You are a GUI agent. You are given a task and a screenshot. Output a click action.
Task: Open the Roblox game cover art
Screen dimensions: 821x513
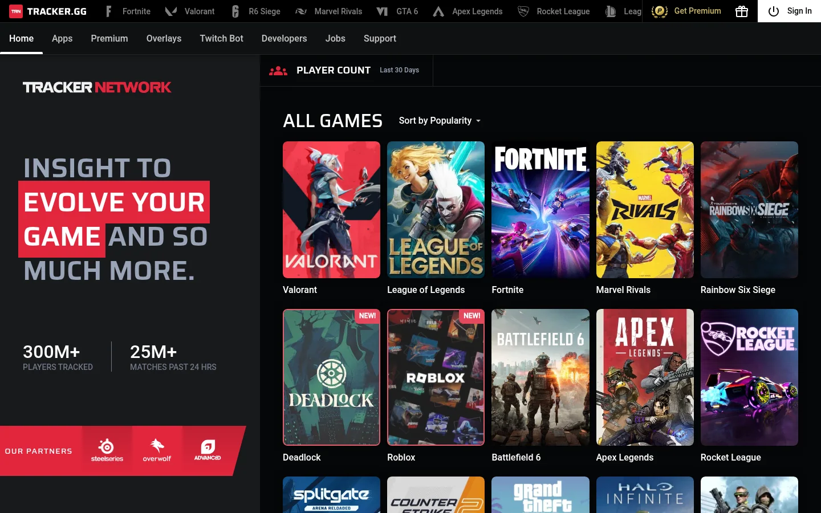(x=436, y=377)
